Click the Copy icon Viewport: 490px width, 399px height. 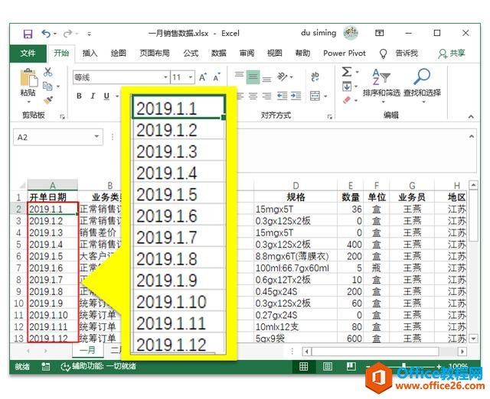47,86
